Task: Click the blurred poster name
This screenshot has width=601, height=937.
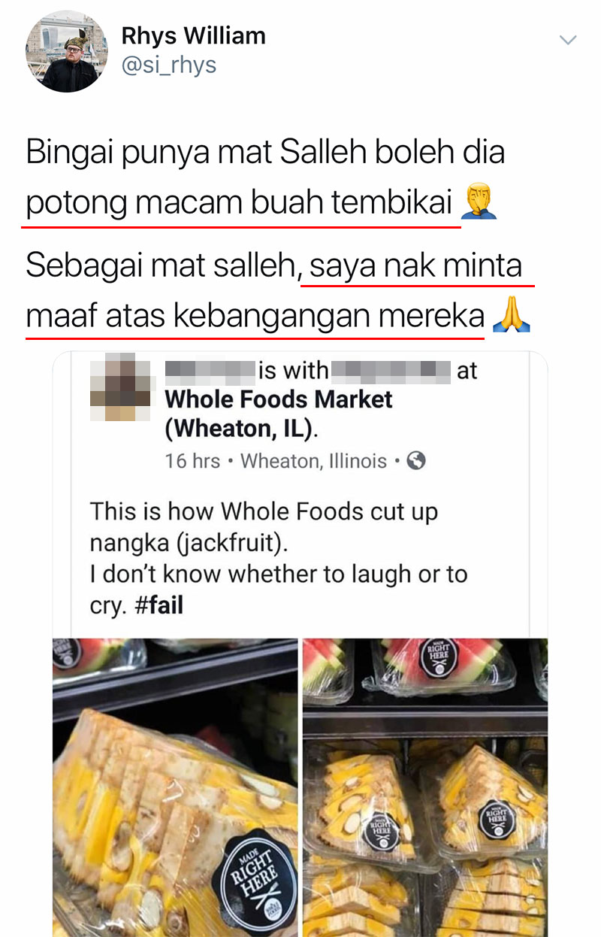Action: (x=210, y=371)
